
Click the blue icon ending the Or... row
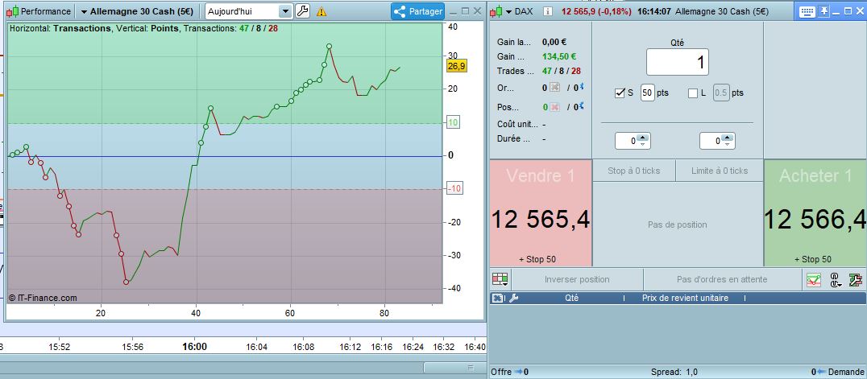(582, 87)
